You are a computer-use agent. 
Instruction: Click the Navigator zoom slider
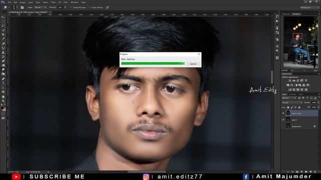[304, 70]
